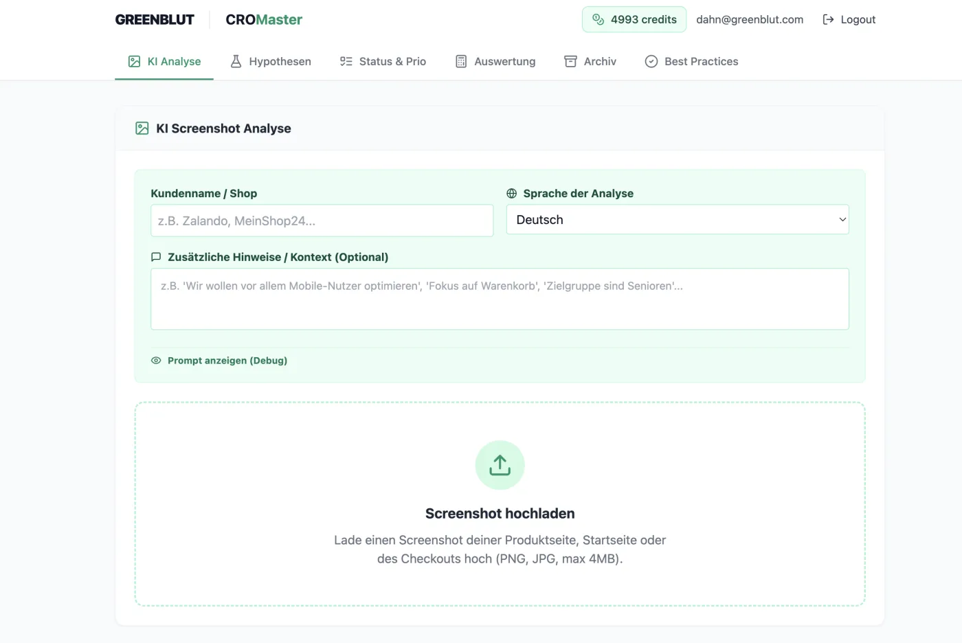Image resolution: width=962 pixels, height=643 pixels.
Task: Switch to the Hypothesen tab
Action: [270, 61]
